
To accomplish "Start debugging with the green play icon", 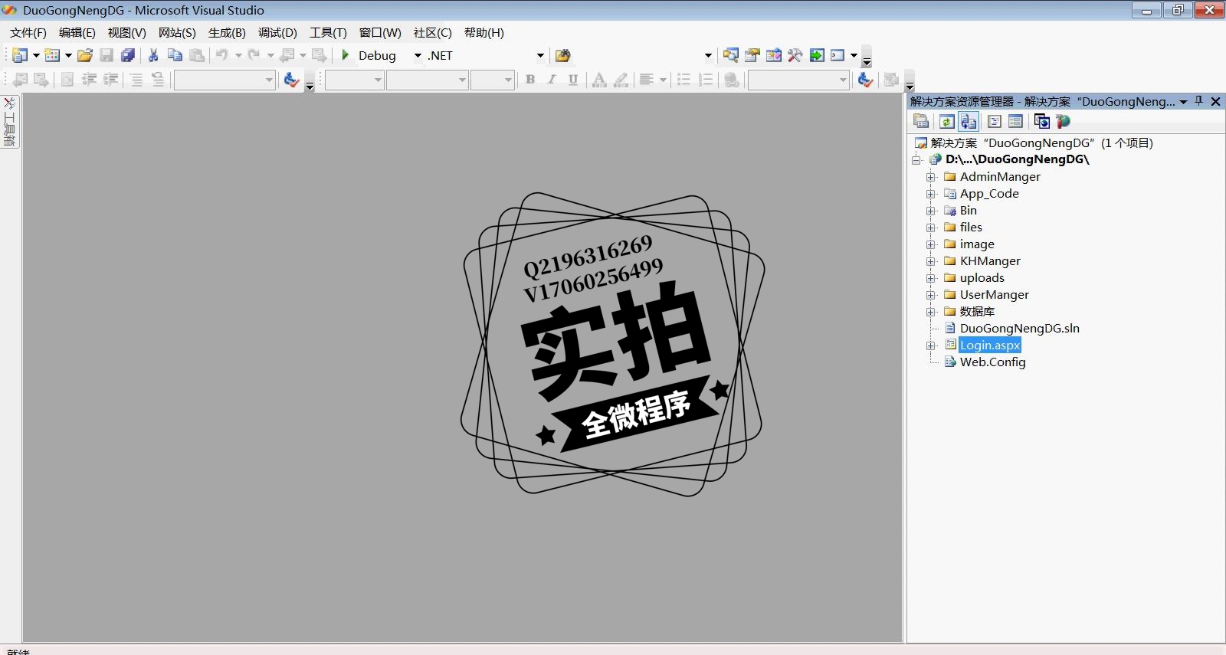I will (346, 55).
